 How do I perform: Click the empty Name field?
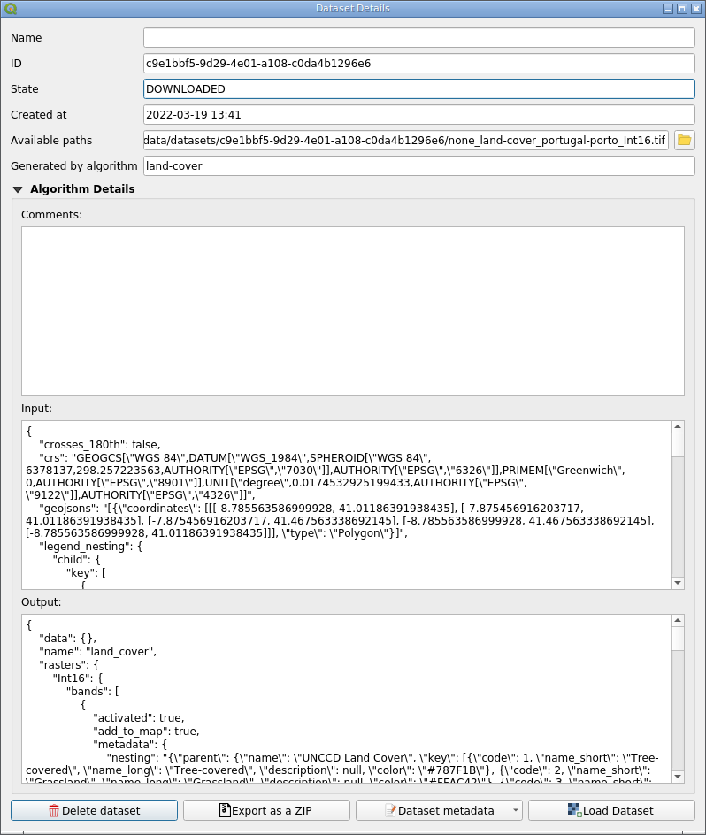pyautogui.click(x=418, y=38)
